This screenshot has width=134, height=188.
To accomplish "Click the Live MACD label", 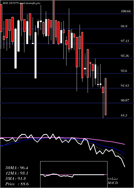I will [113, 181].
